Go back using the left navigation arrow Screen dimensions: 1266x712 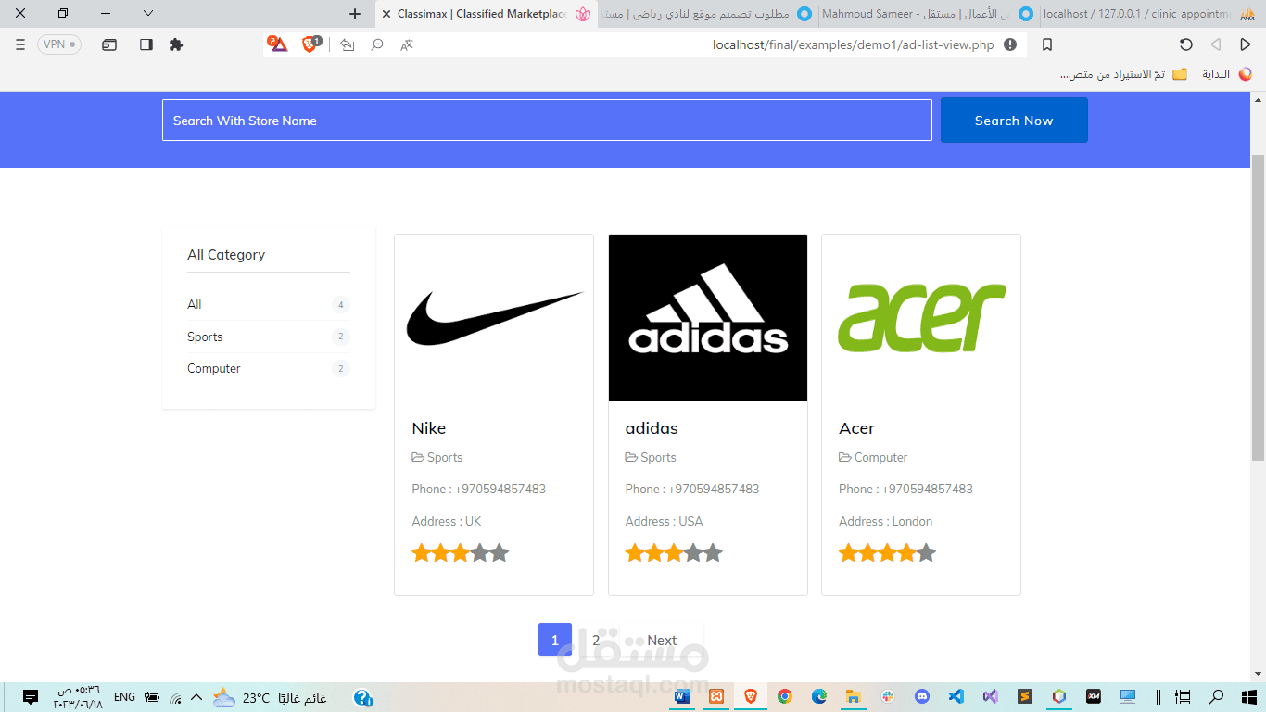click(x=1215, y=44)
